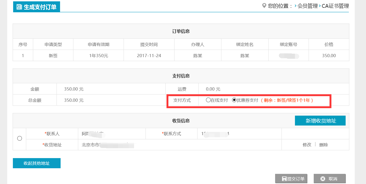The height and width of the screenshot is (184, 366).
Task: Click the 2017-11-24 submission date cell
Action: [x=149, y=56]
